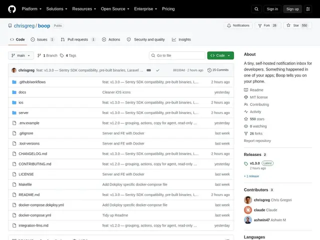Star the boop repository
The height and width of the screenshot is (240, 320).
tap(297, 25)
